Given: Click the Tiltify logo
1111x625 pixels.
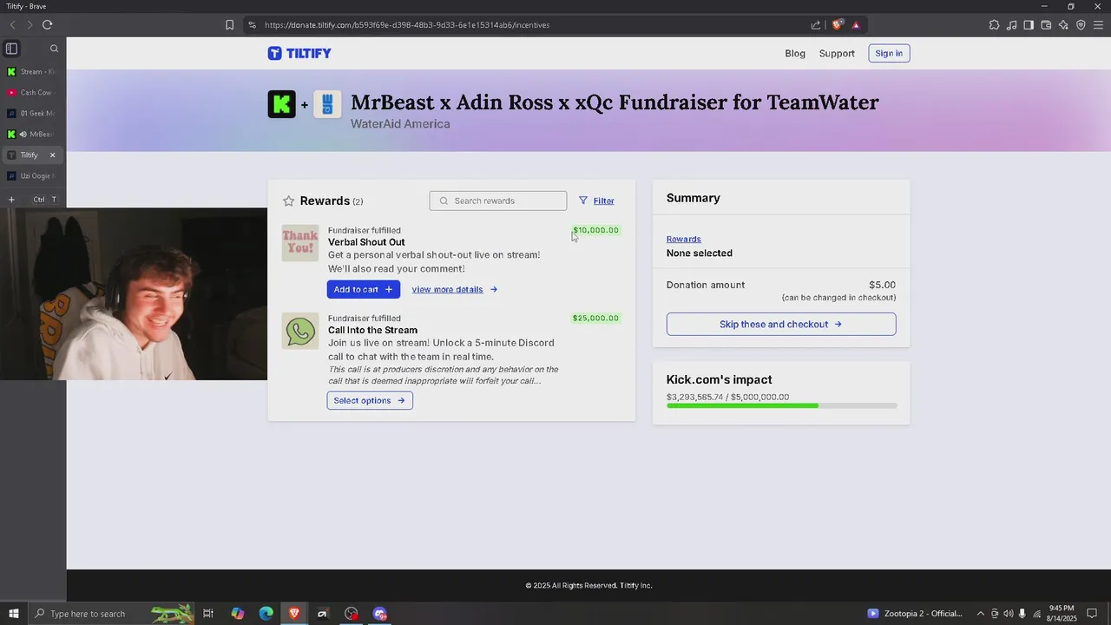Looking at the screenshot, I should (x=299, y=53).
